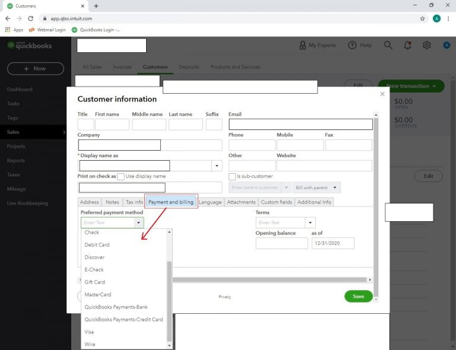Check Use display name checkbox
The height and width of the screenshot is (350, 456).
121,177
